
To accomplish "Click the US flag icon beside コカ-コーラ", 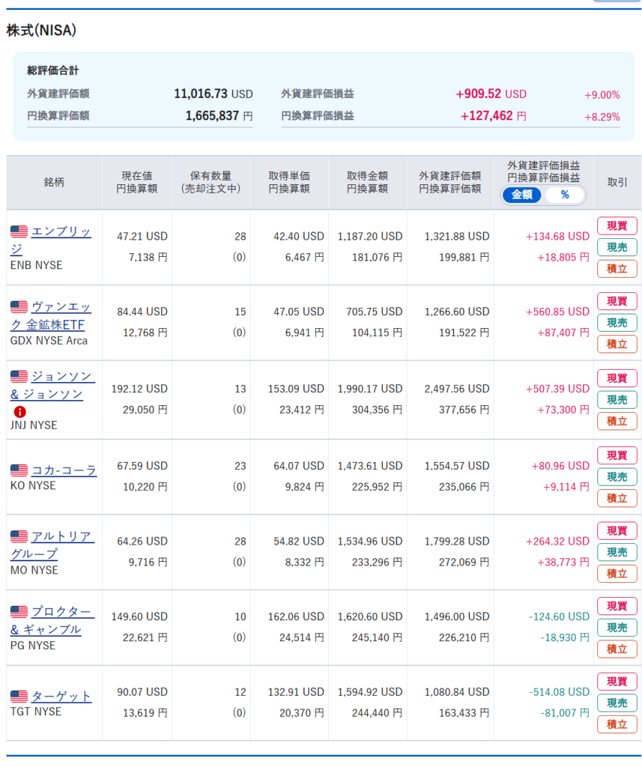I will (x=19, y=470).
